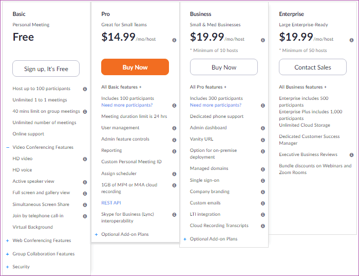359x276 pixels.
Task: Click Contact Sales for Enterprise plan
Action: coord(313,67)
